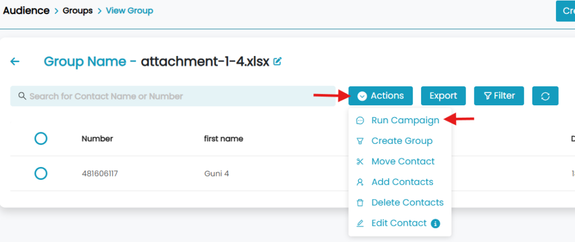Click the Number column header

click(x=97, y=139)
